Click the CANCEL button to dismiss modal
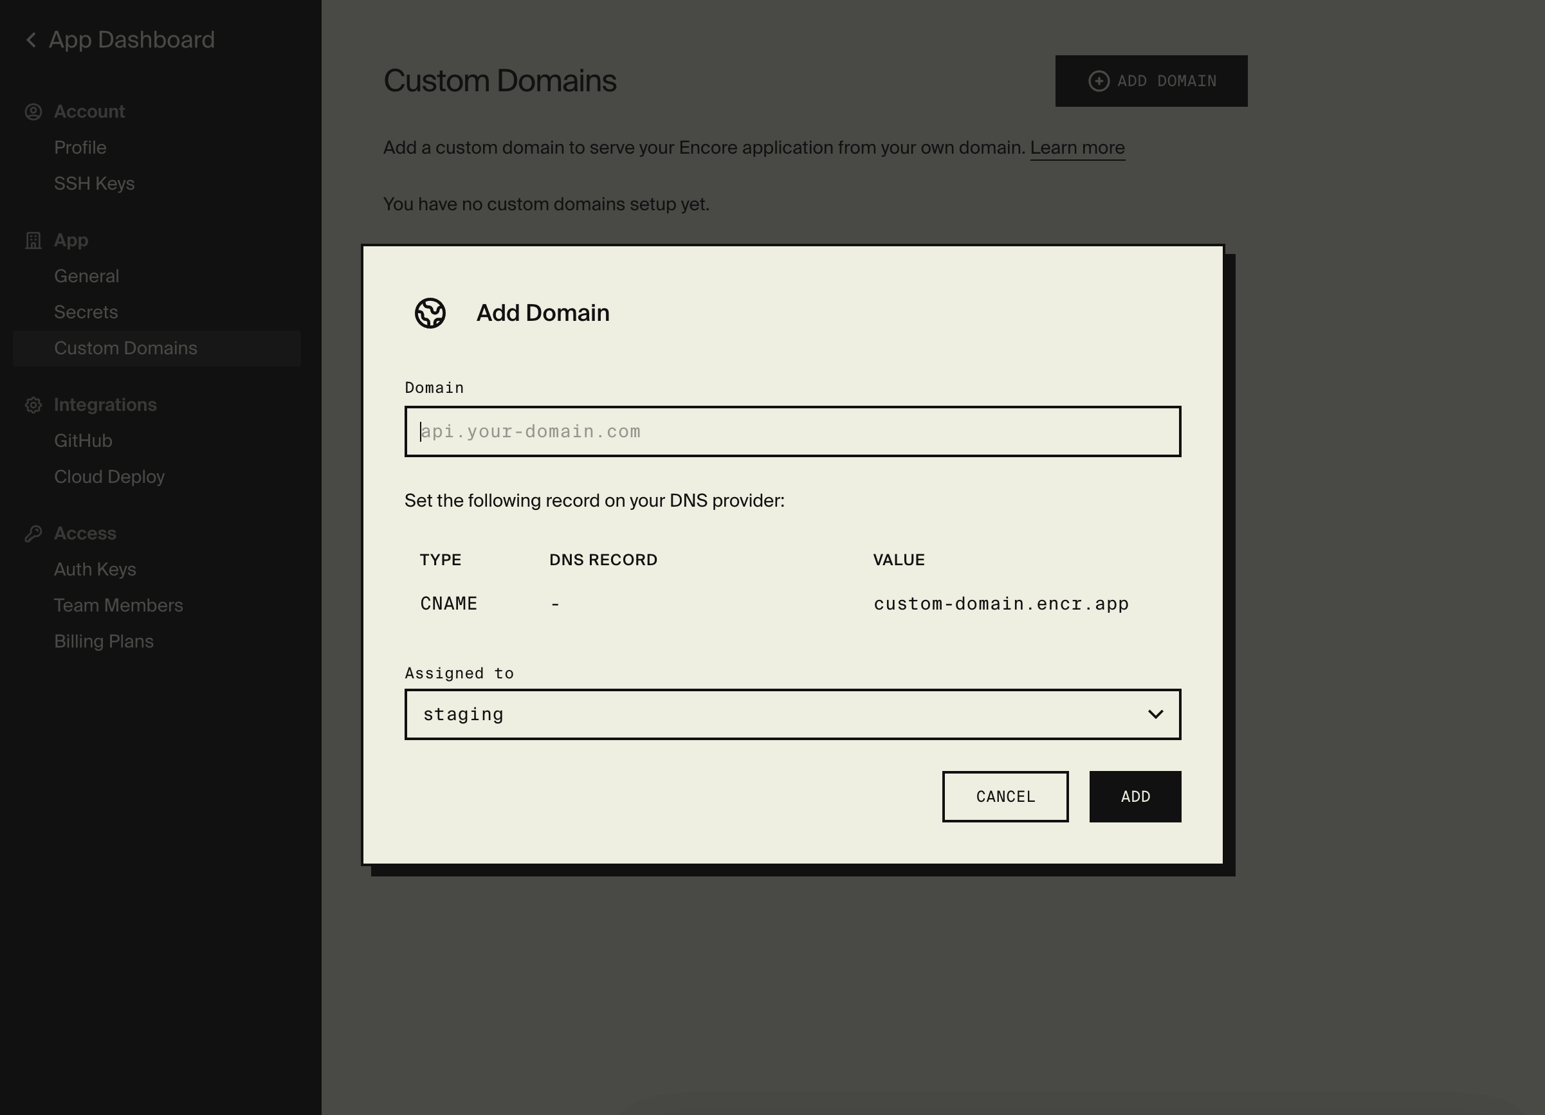The height and width of the screenshot is (1115, 1545). pos(1005,796)
